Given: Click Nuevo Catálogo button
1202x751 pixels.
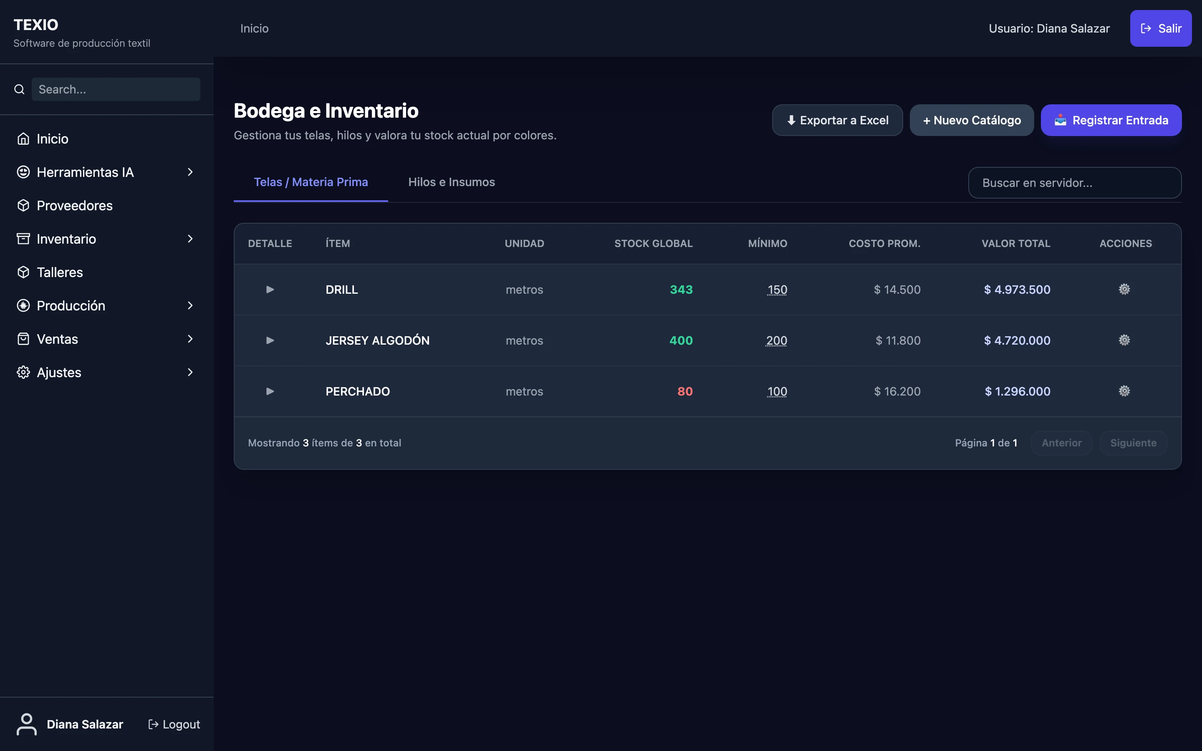Looking at the screenshot, I should pos(972,120).
